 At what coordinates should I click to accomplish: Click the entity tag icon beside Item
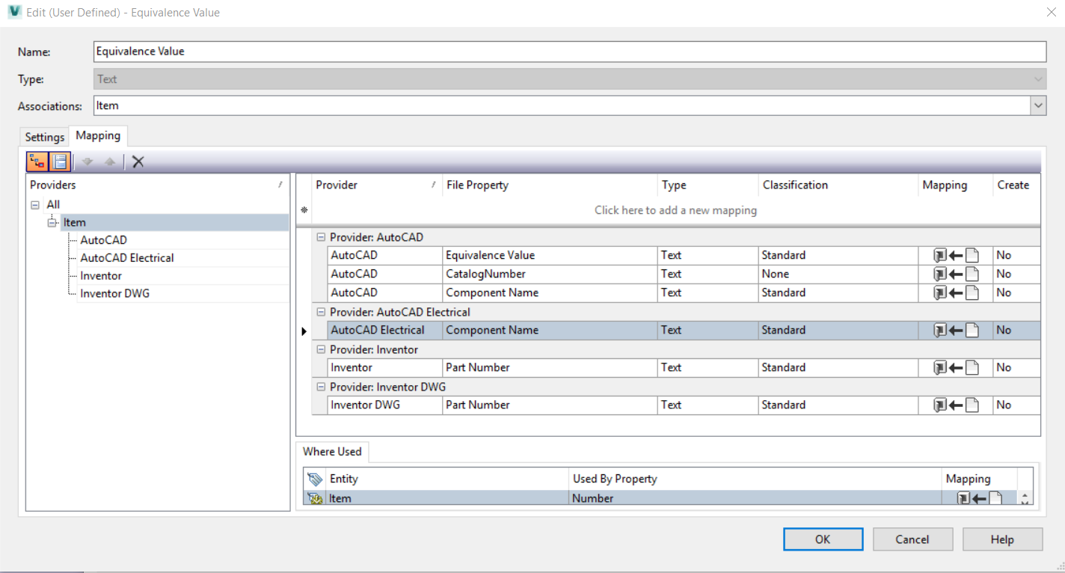click(314, 497)
